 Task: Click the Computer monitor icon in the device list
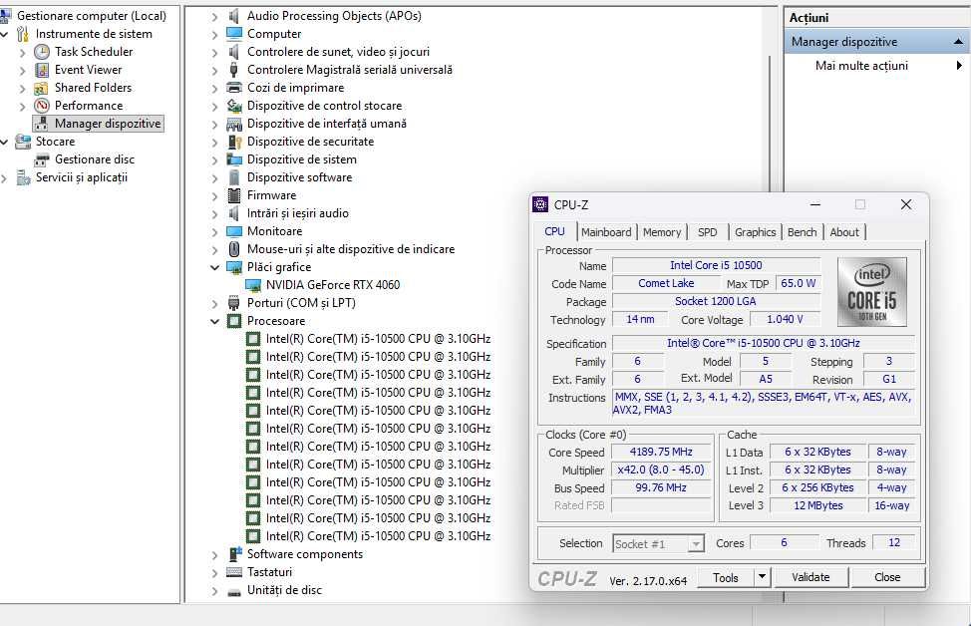[234, 34]
